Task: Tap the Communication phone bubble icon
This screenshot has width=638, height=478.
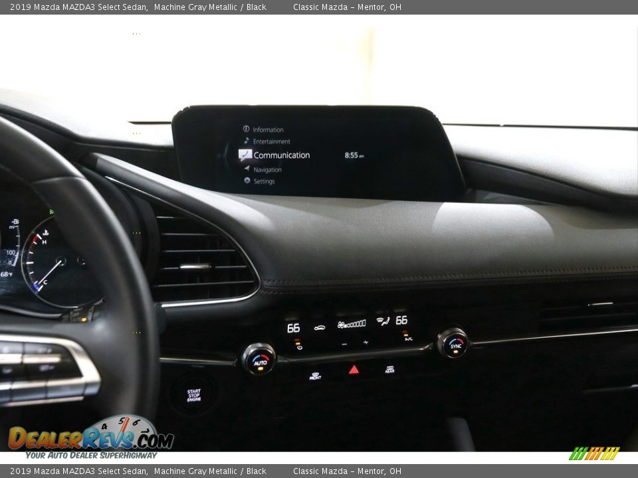Action: (x=245, y=155)
